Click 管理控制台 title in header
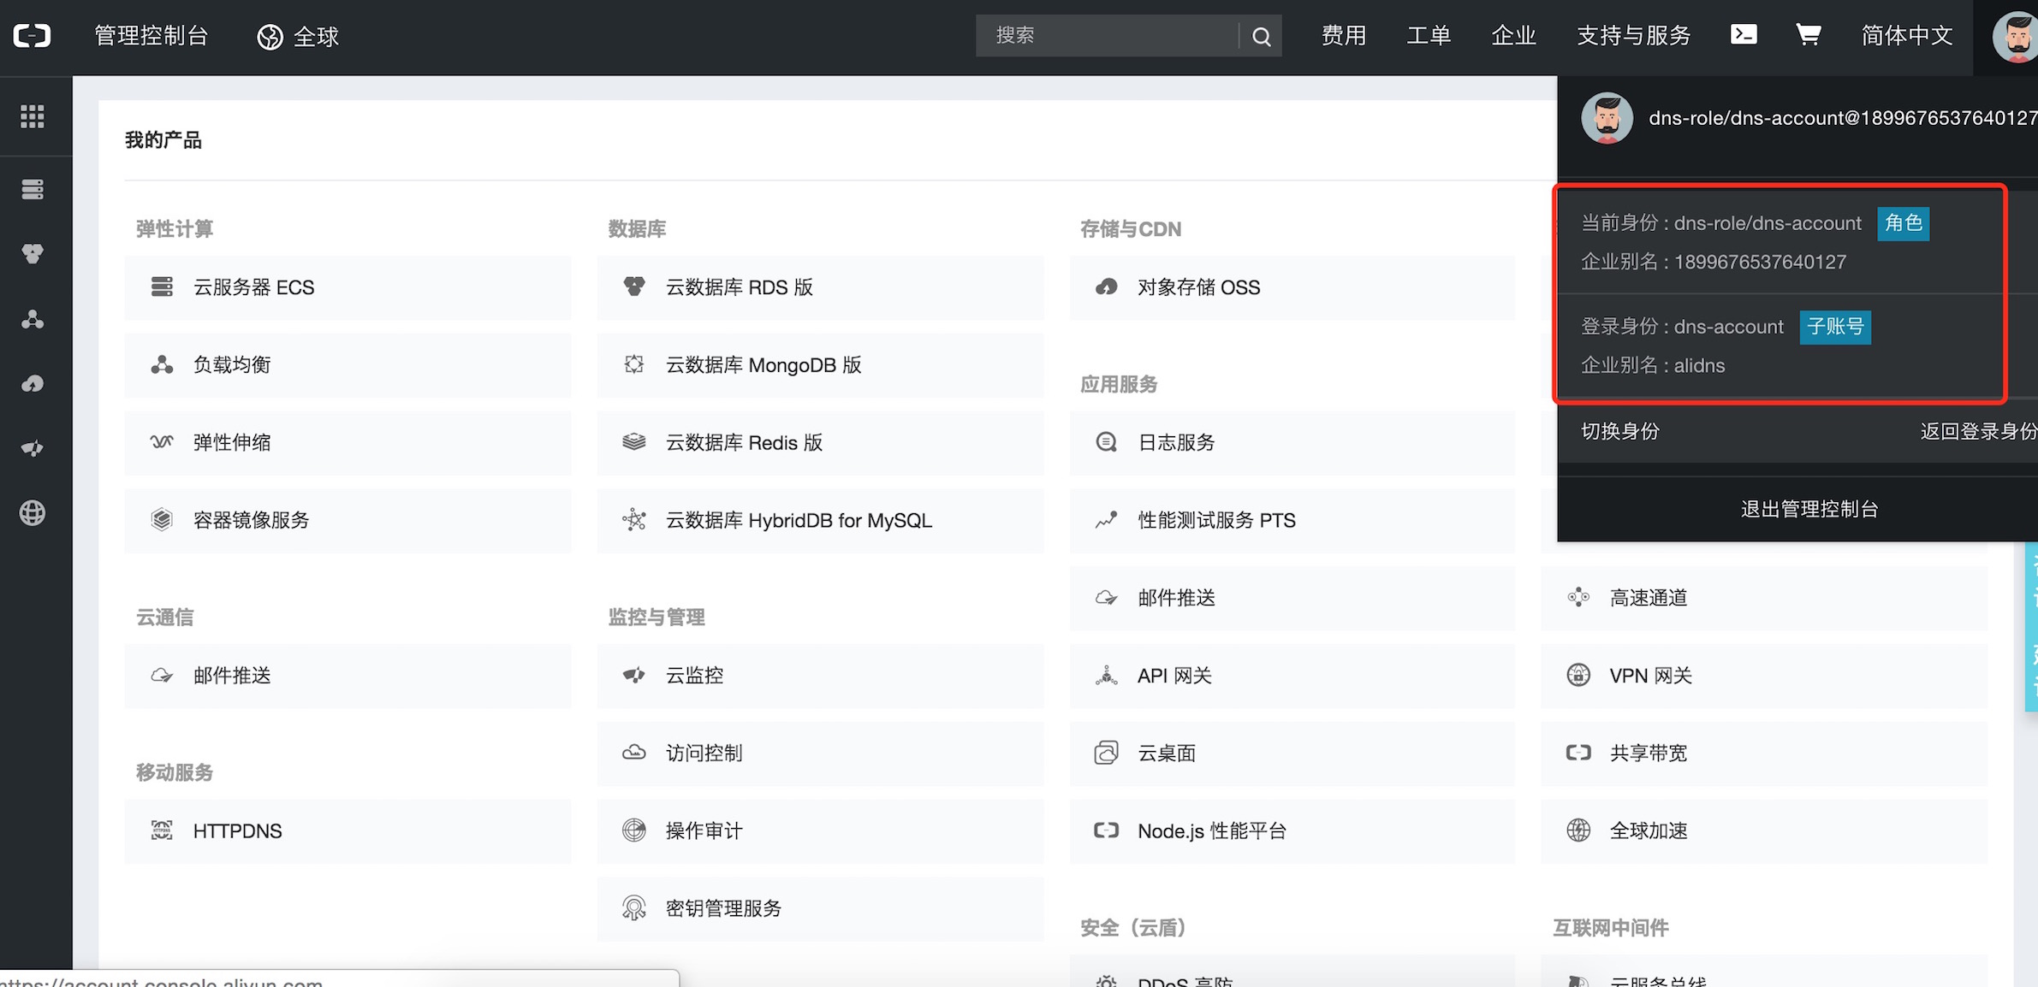This screenshot has width=2038, height=987. pos(152,36)
